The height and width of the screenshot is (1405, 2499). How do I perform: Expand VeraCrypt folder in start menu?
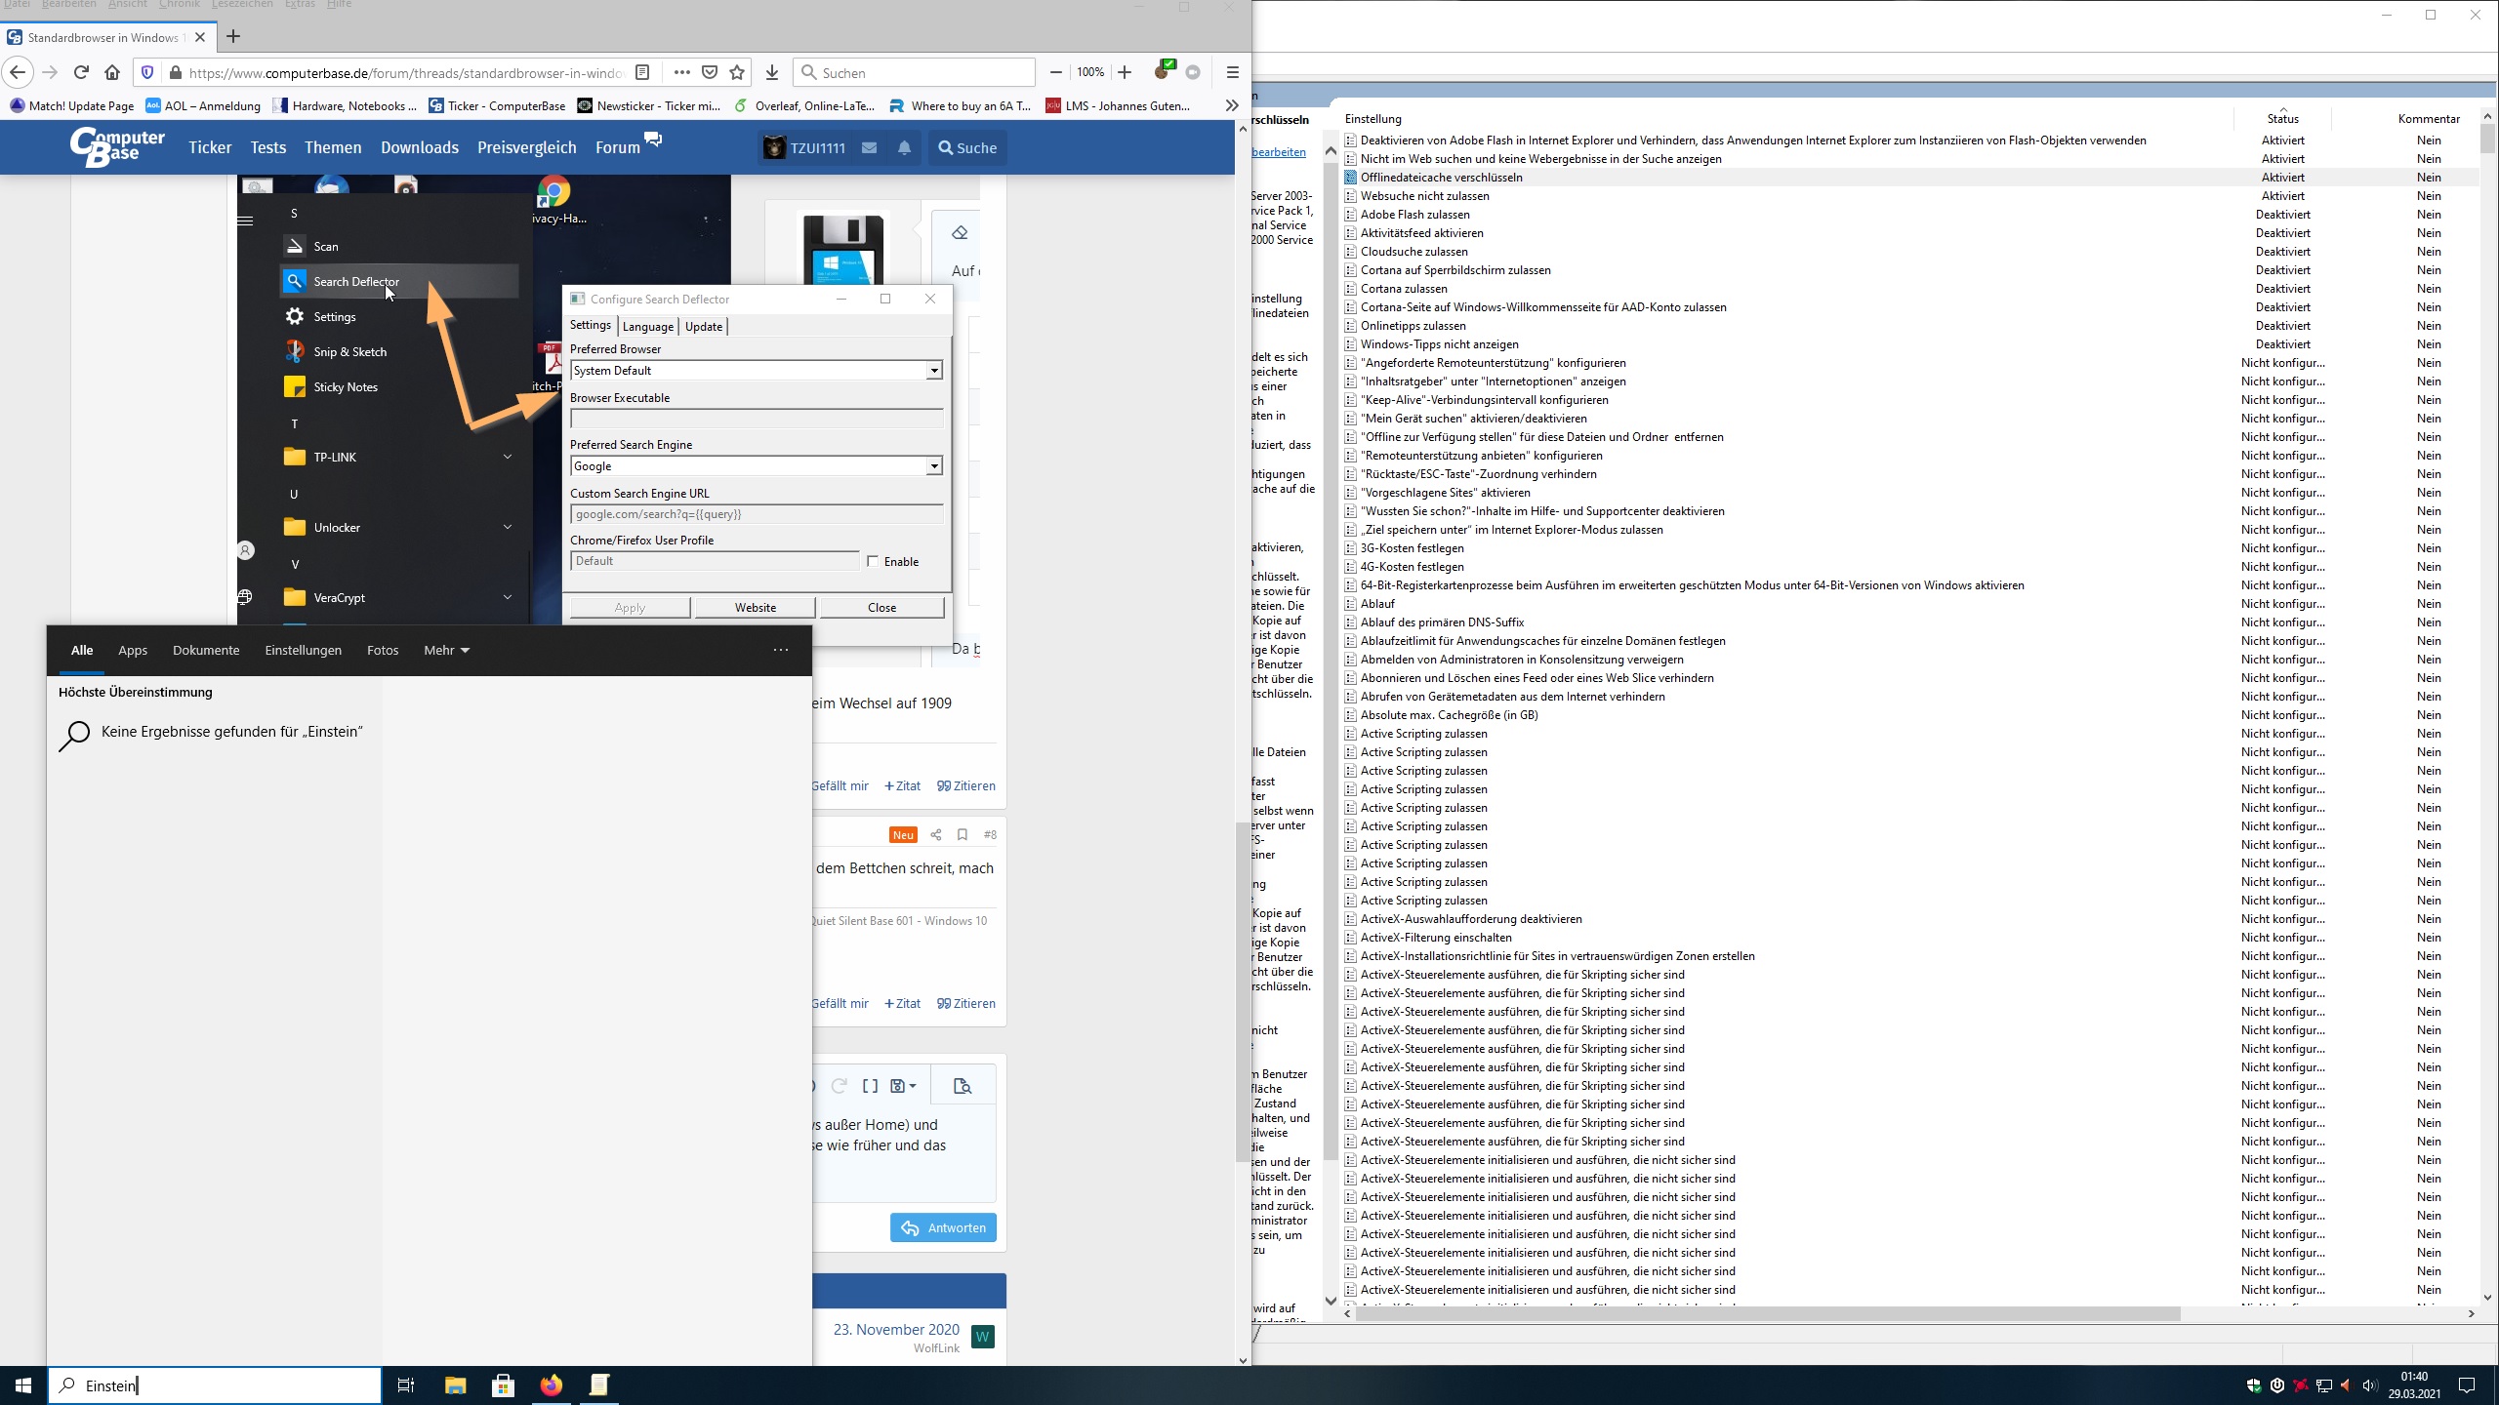click(x=508, y=597)
